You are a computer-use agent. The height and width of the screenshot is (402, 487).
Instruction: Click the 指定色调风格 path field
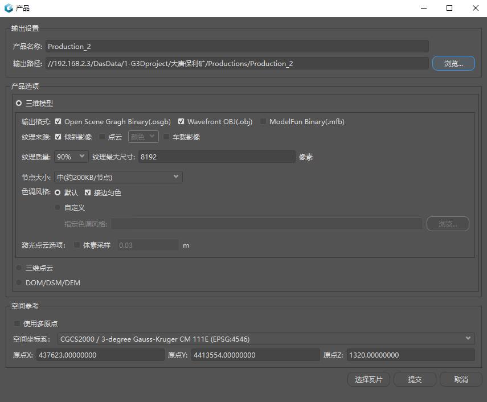(267, 224)
